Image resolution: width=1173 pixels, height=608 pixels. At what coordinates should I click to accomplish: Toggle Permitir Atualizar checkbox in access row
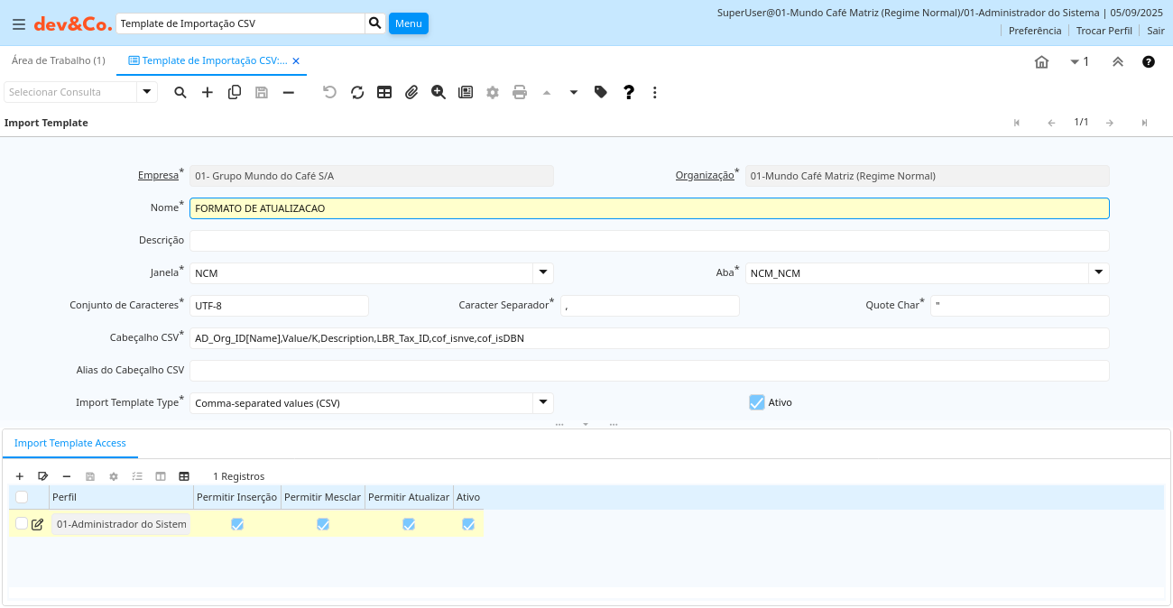click(x=409, y=524)
